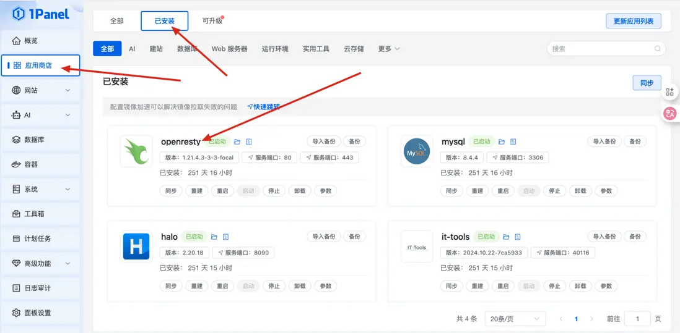Click the openresty green bird logo
The image size is (680, 333).
pos(136,151)
